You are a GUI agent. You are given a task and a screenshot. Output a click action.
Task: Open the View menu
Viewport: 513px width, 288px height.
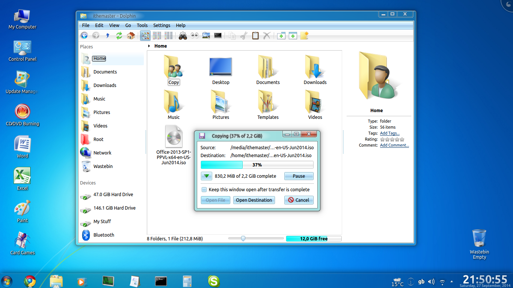click(x=114, y=25)
